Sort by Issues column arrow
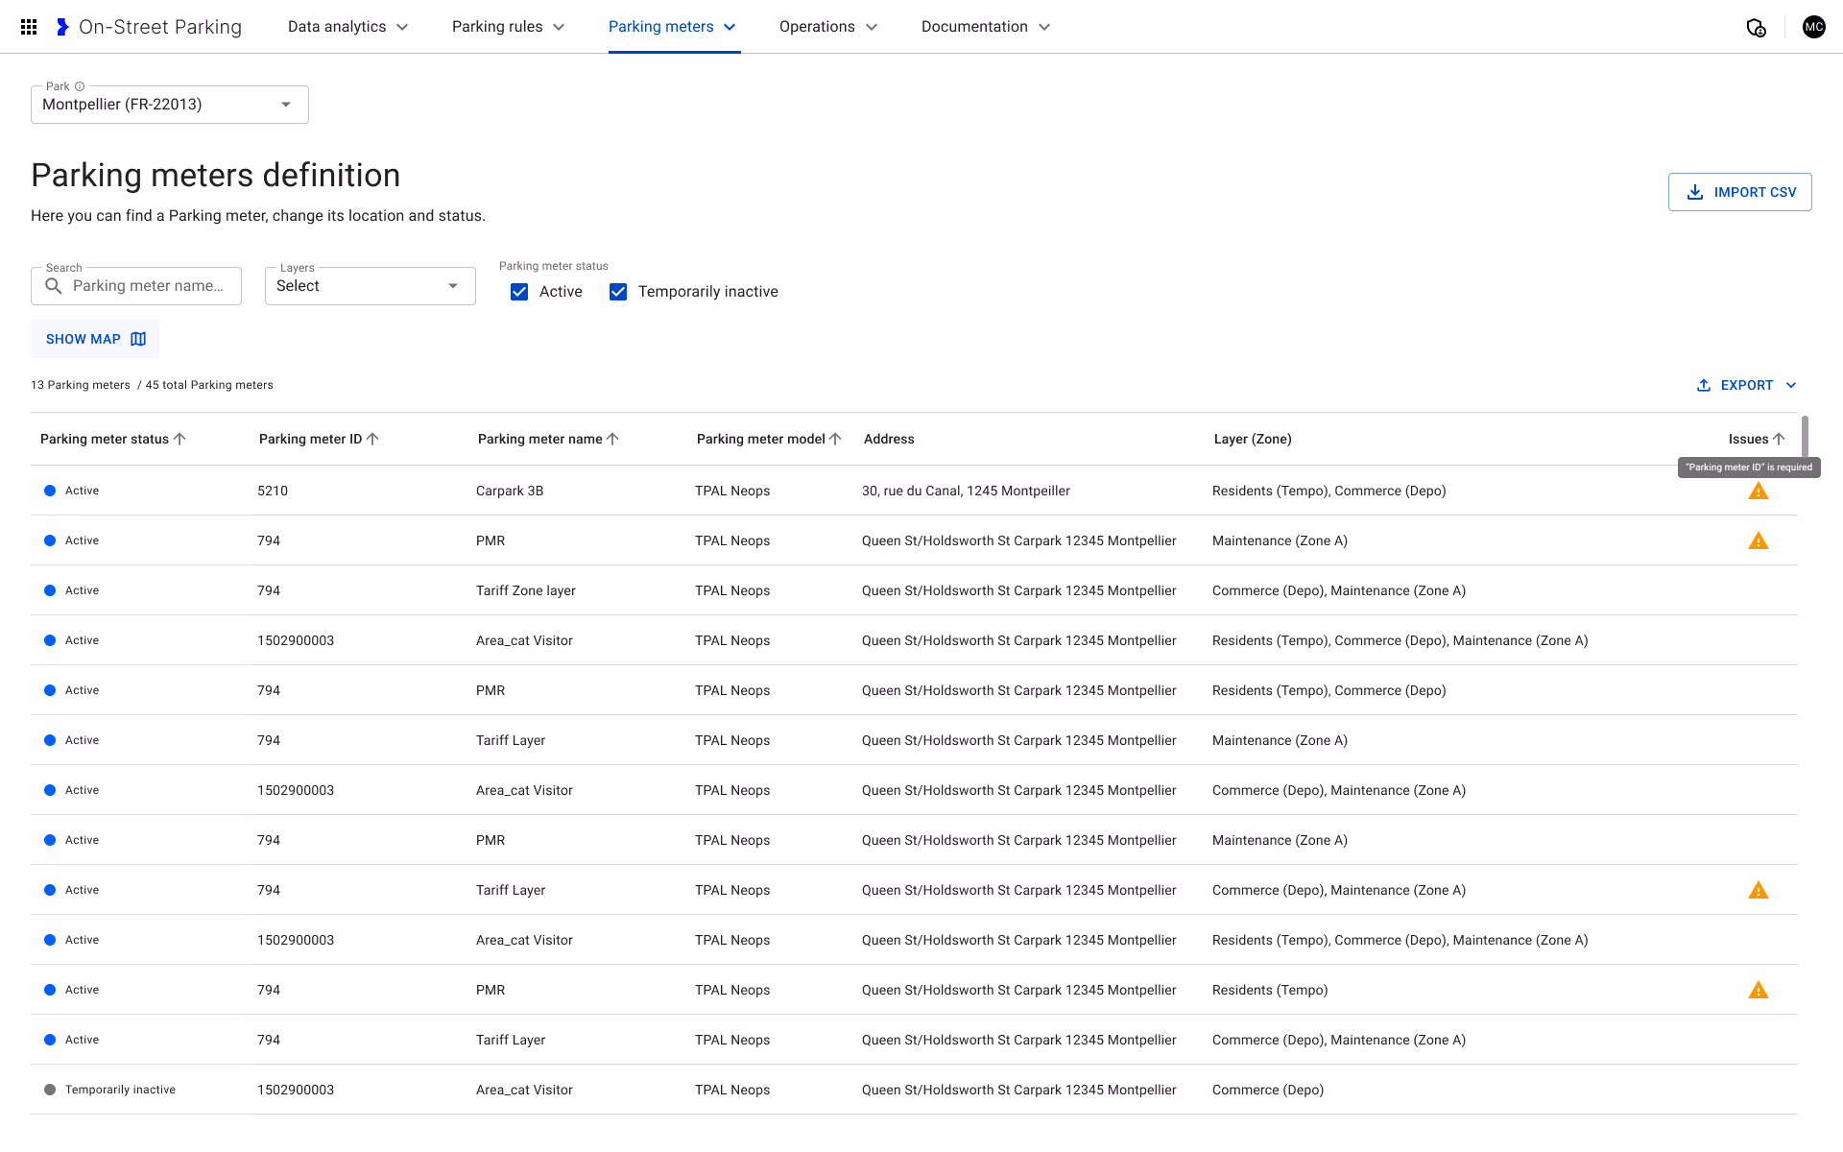 tap(1779, 439)
